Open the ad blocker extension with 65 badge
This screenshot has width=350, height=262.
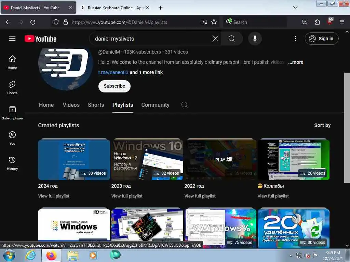click(x=330, y=21)
